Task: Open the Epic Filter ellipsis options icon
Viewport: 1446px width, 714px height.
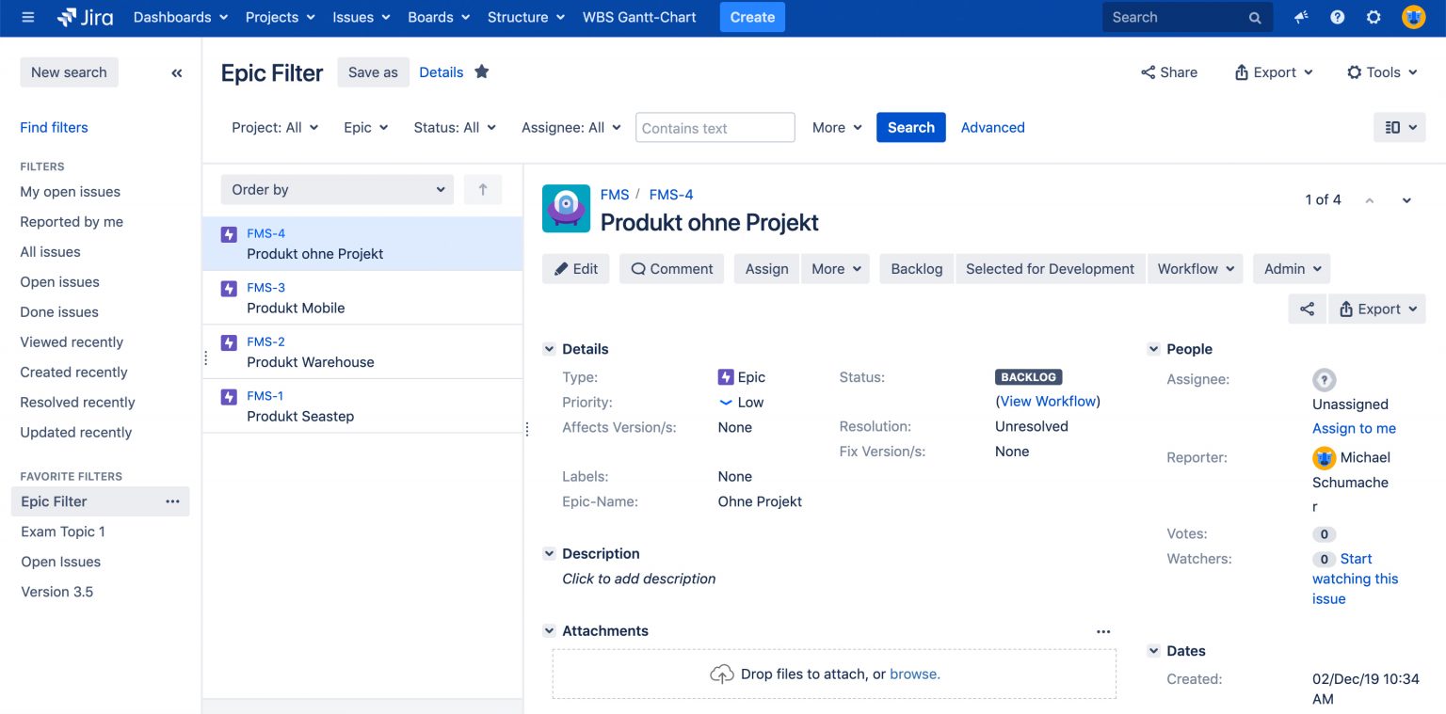Action: tap(172, 501)
